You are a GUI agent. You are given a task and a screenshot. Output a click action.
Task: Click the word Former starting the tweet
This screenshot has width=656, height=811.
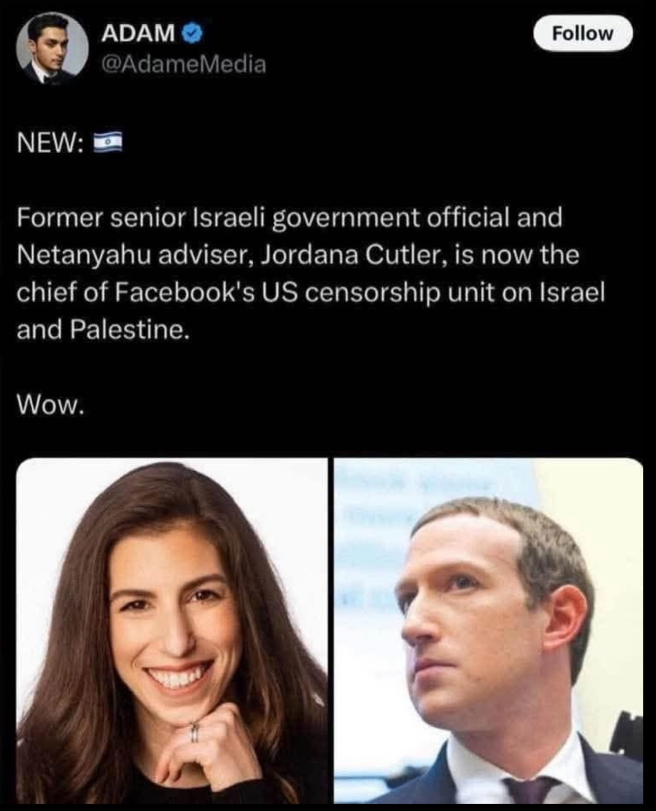coord(59,218)
